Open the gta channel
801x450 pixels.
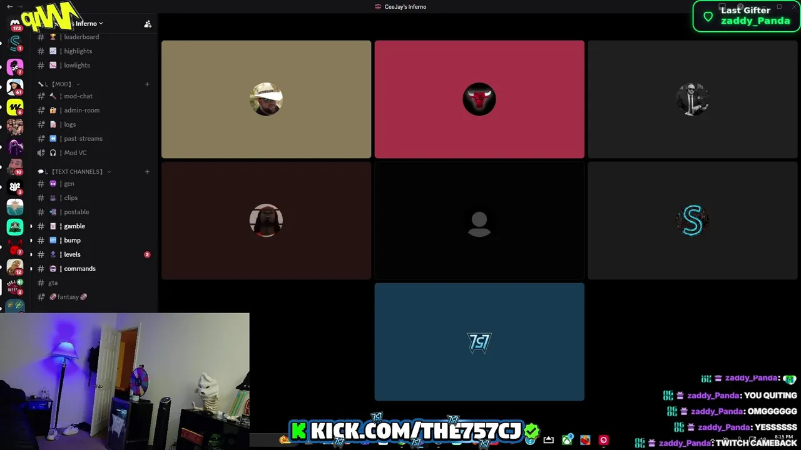(93, 282)
